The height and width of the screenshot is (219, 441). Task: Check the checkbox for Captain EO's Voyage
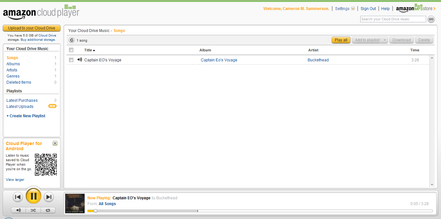(71, 60)
